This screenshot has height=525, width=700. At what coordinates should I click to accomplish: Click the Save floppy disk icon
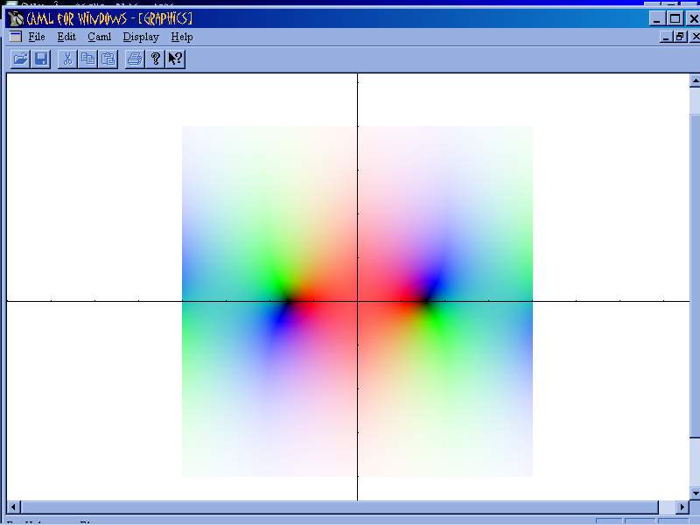(x=40, y=59)
